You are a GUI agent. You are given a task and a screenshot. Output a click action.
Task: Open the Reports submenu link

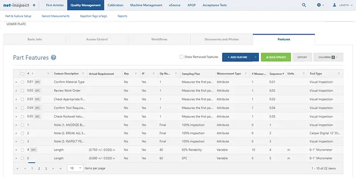[x=122, y=16]
